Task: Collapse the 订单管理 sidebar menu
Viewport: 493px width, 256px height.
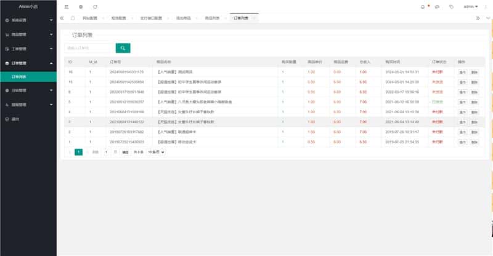Action: 28,63
